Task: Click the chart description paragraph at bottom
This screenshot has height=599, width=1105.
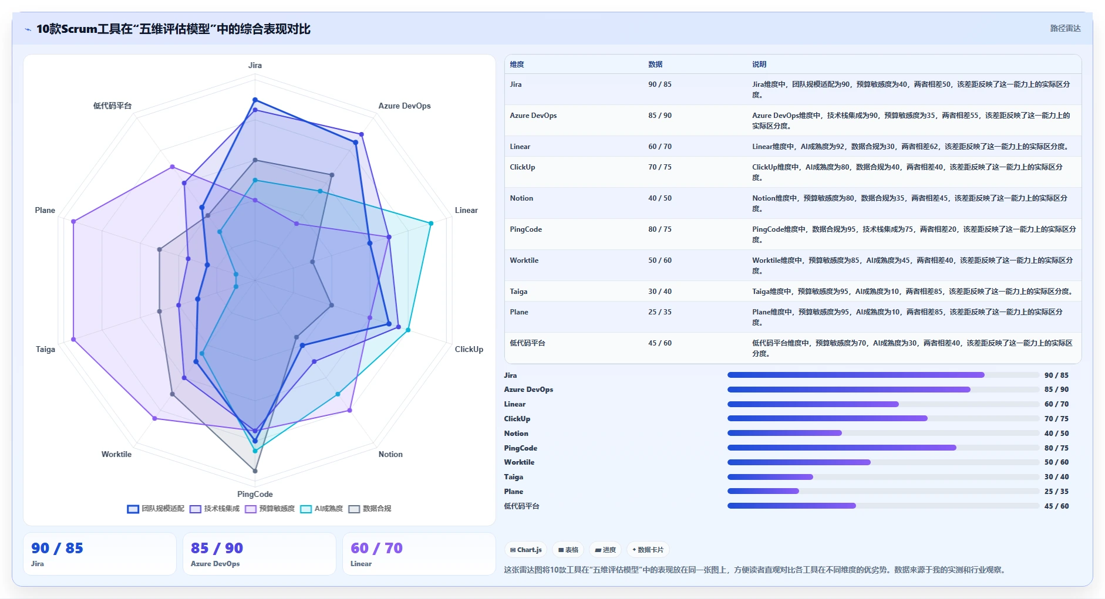Action: (x=755, y=570)
